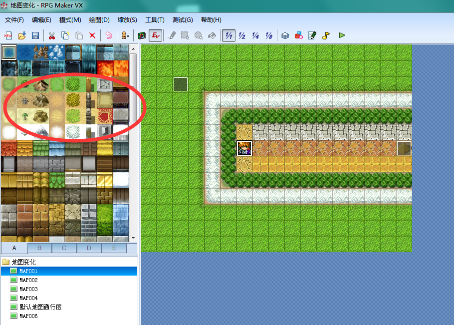
Task: Select the event at the road's right end
Action: coord(404,148)
